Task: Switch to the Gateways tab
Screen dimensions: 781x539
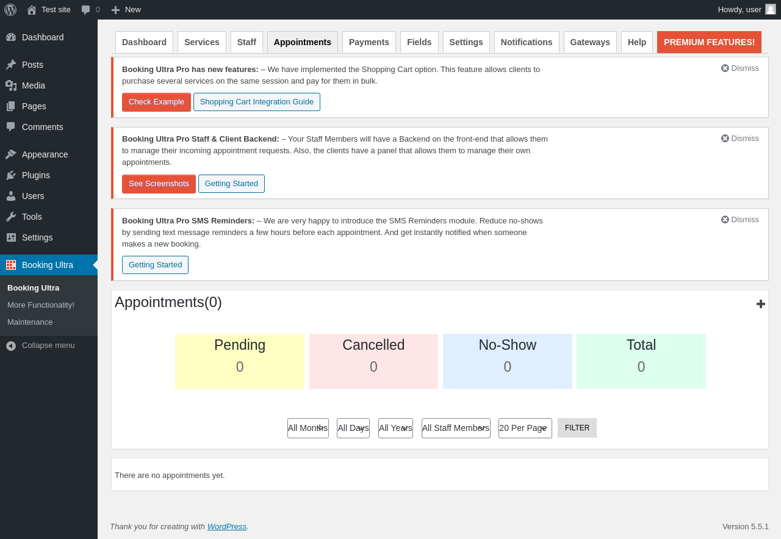Action: 590,42
